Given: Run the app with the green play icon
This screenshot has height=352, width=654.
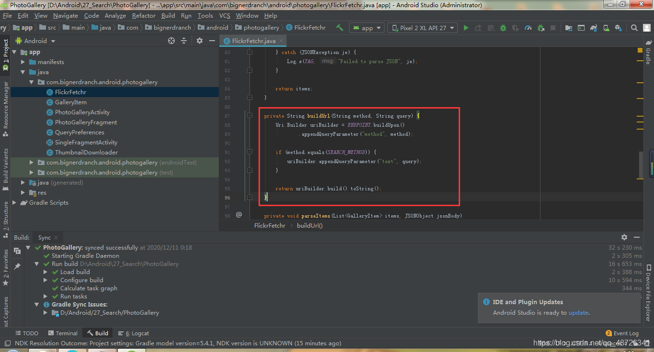Looking at the screenshot, I should tap(466, 28).
